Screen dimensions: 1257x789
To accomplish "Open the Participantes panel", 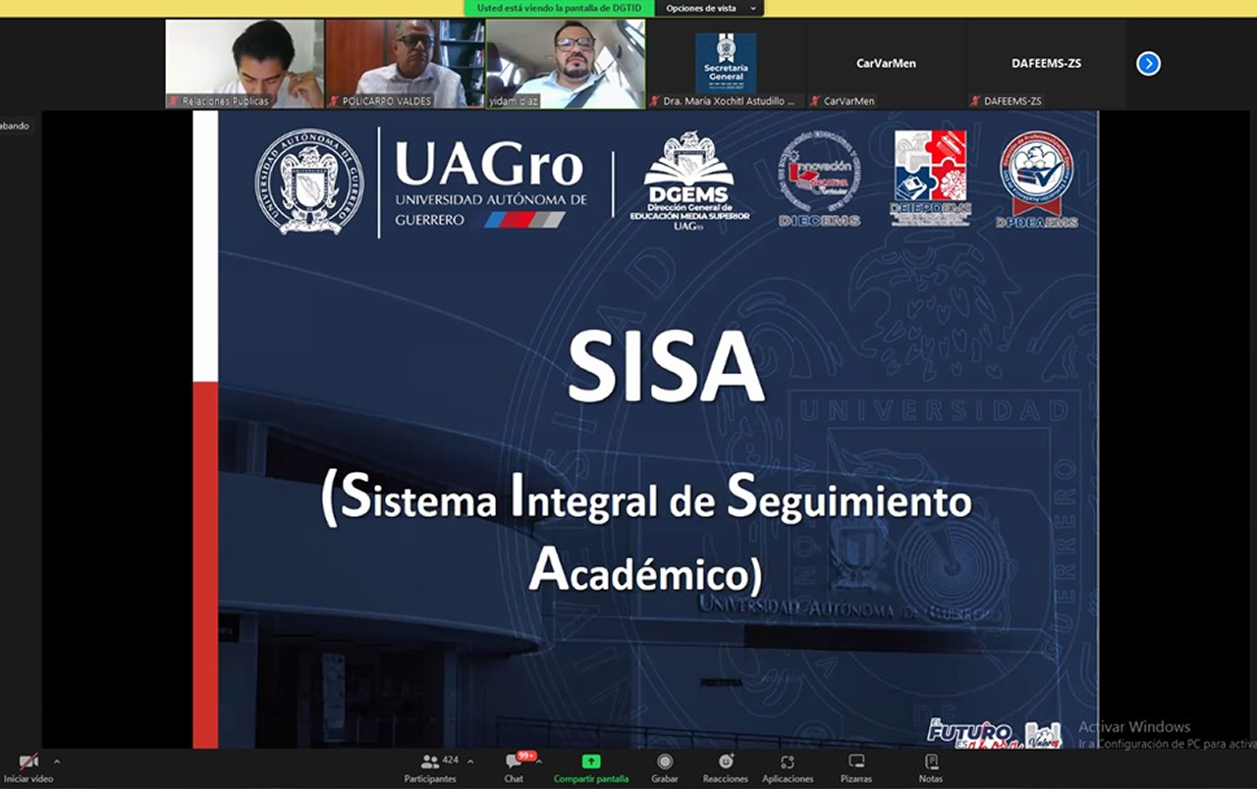I will [430, 768].
